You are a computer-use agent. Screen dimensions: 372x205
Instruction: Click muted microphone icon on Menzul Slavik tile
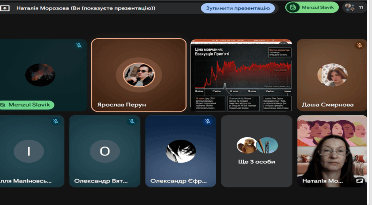click(79, 45)
